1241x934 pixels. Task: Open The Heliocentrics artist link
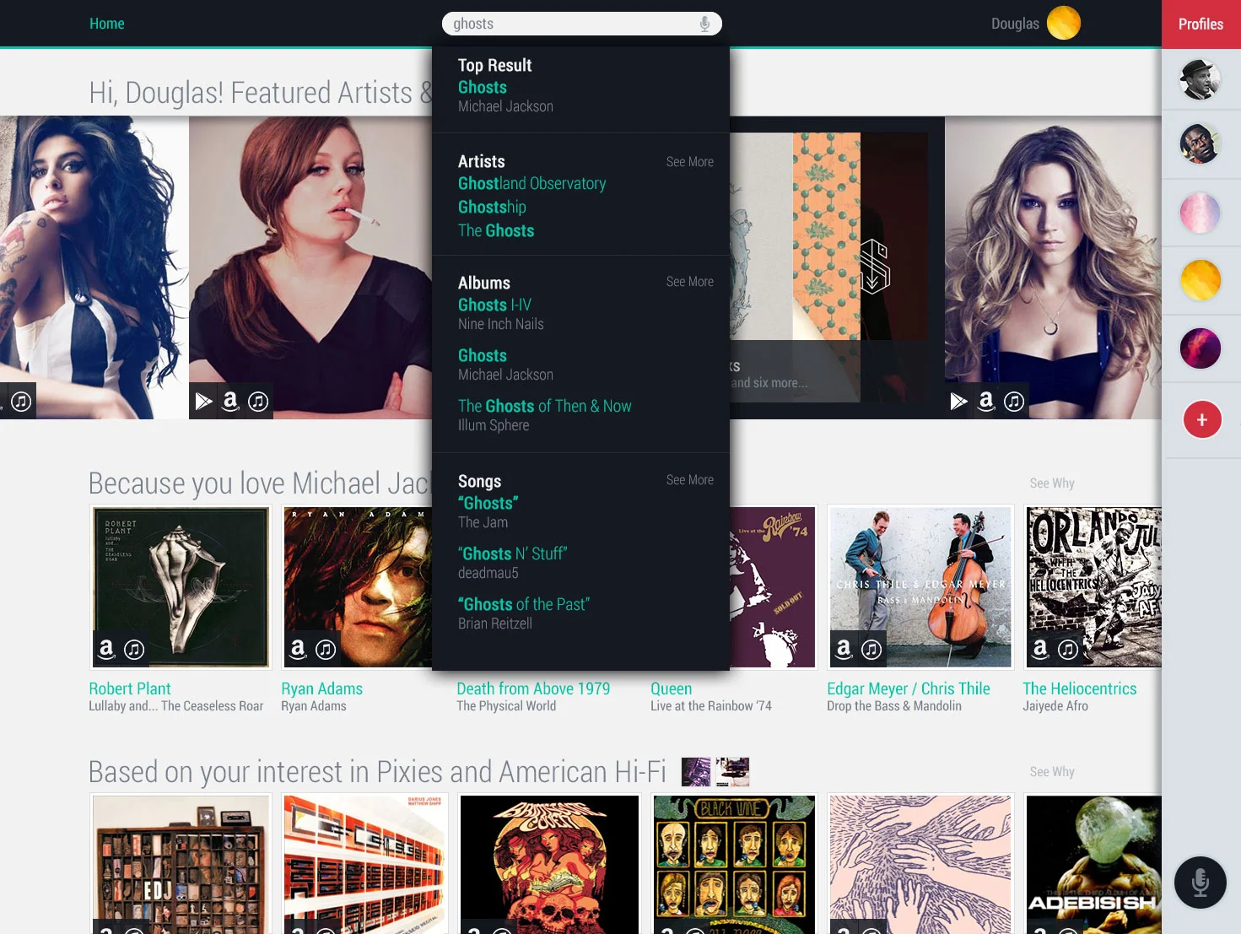1080,688
